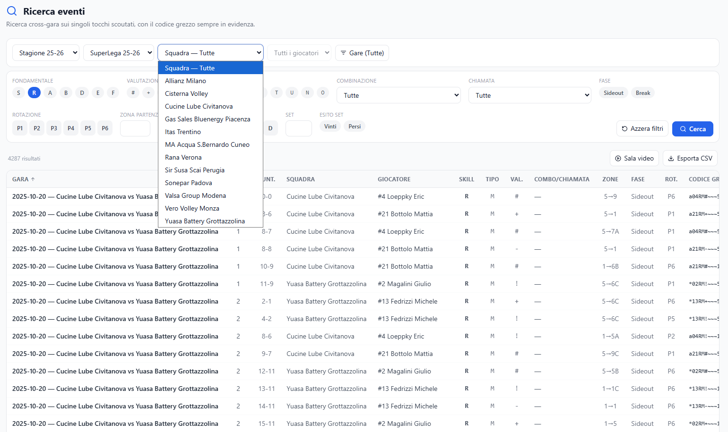Toggle the P6 rotation filter chip

tap(105, 128)
